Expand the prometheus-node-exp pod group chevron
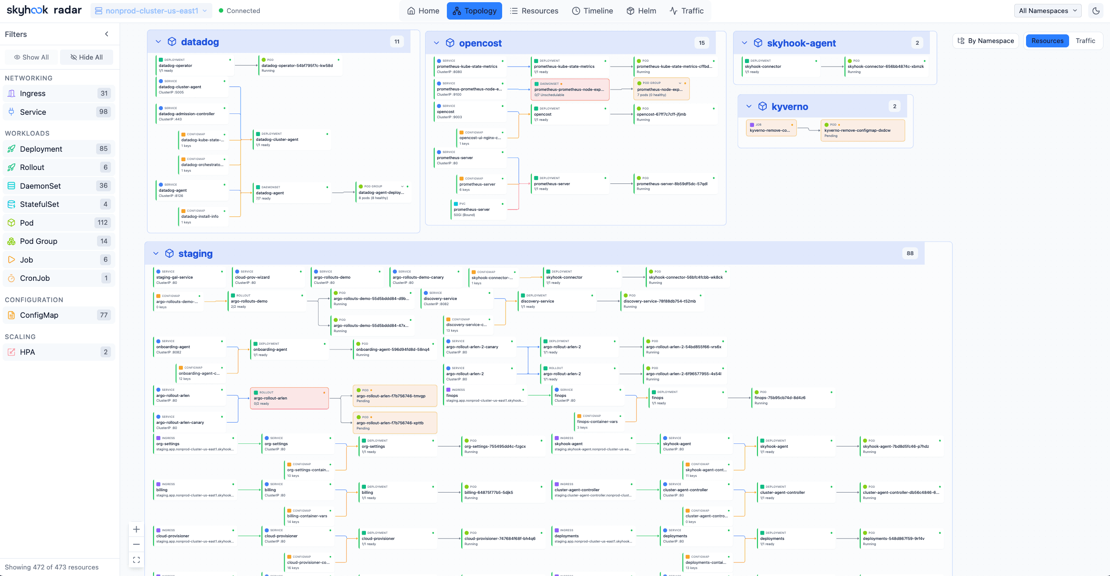This screenshot has height=576, width=1110. tap(680, 83)
